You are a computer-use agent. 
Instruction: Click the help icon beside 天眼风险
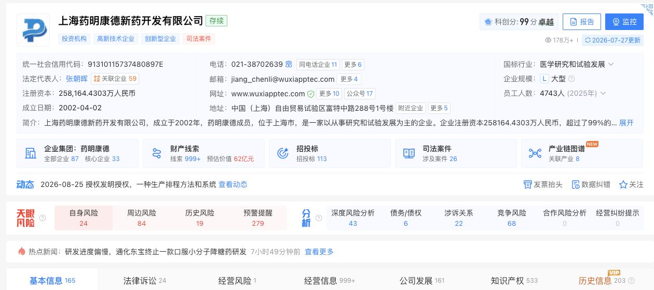point(43,218)
